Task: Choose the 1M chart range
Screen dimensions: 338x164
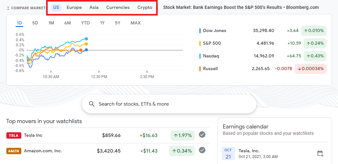Action: click(51, 23)
